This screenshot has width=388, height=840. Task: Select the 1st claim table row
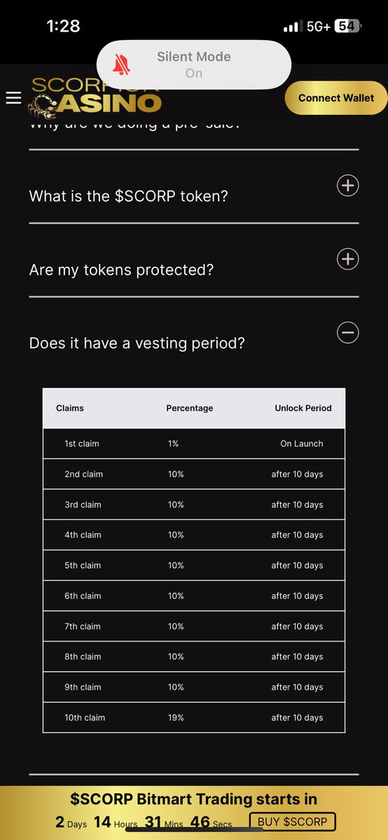tap(194, 444)
